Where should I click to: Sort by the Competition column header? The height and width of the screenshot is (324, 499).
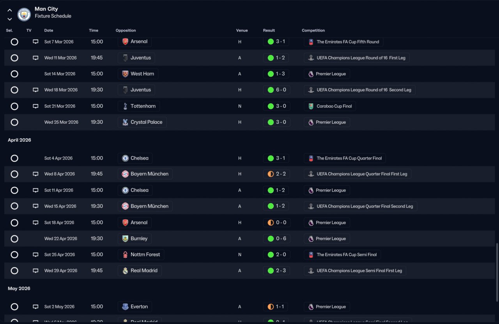point(313,30)
